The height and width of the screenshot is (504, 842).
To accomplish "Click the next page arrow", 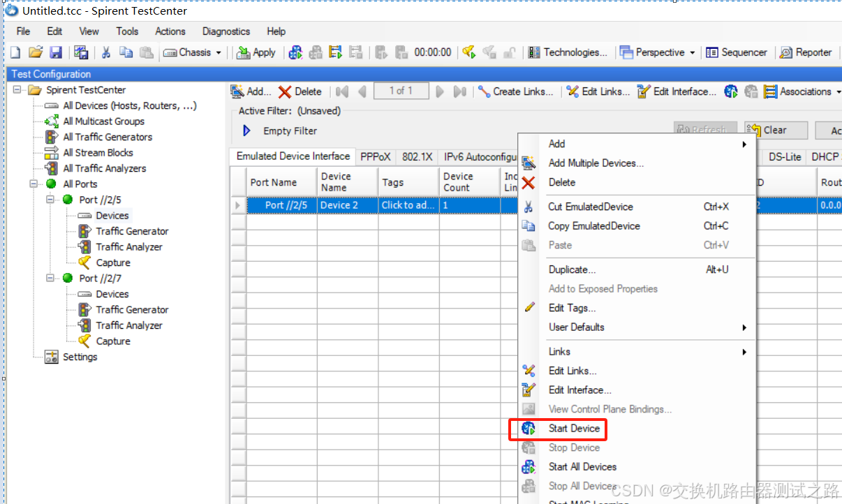I will (440, 91).
